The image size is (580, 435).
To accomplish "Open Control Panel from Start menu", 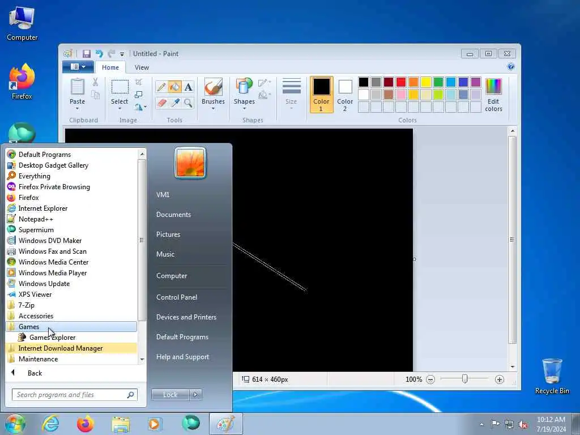I will [177, 297].
